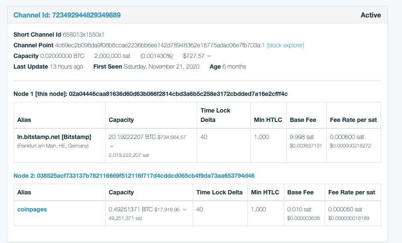Expand the Bitstamp node capacity currency chevron
The height and width of the screenshot is (243, 402).
(112, 146)
